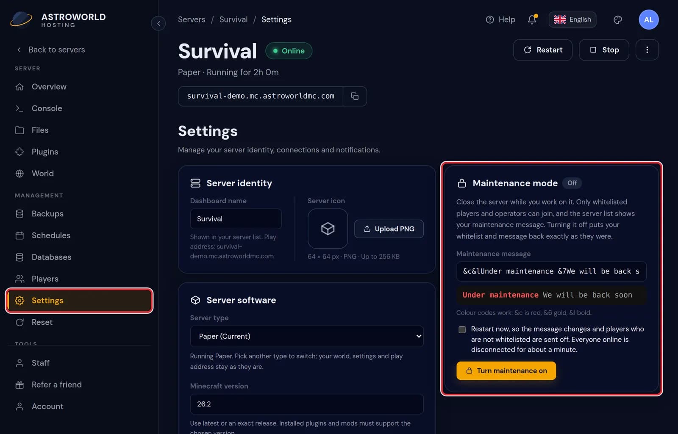Open Files in the sidebar

point(79,130)
